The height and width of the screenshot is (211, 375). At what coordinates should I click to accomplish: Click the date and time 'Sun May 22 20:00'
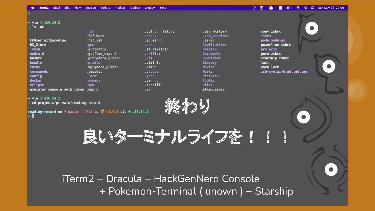331,8
